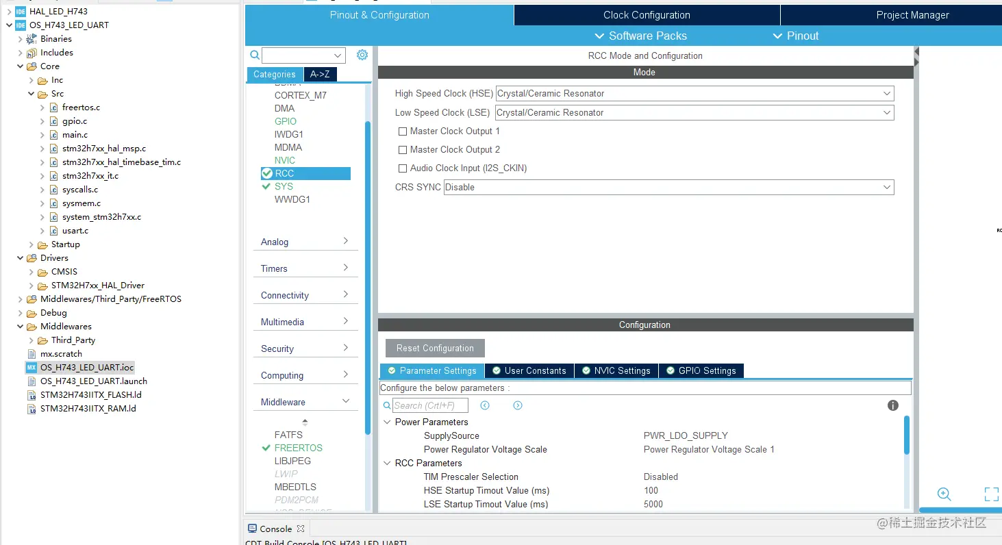The width and height of the screenshot is (1002, 545).
Task: Click the Binaries folder icon
Action: [32, 39]
